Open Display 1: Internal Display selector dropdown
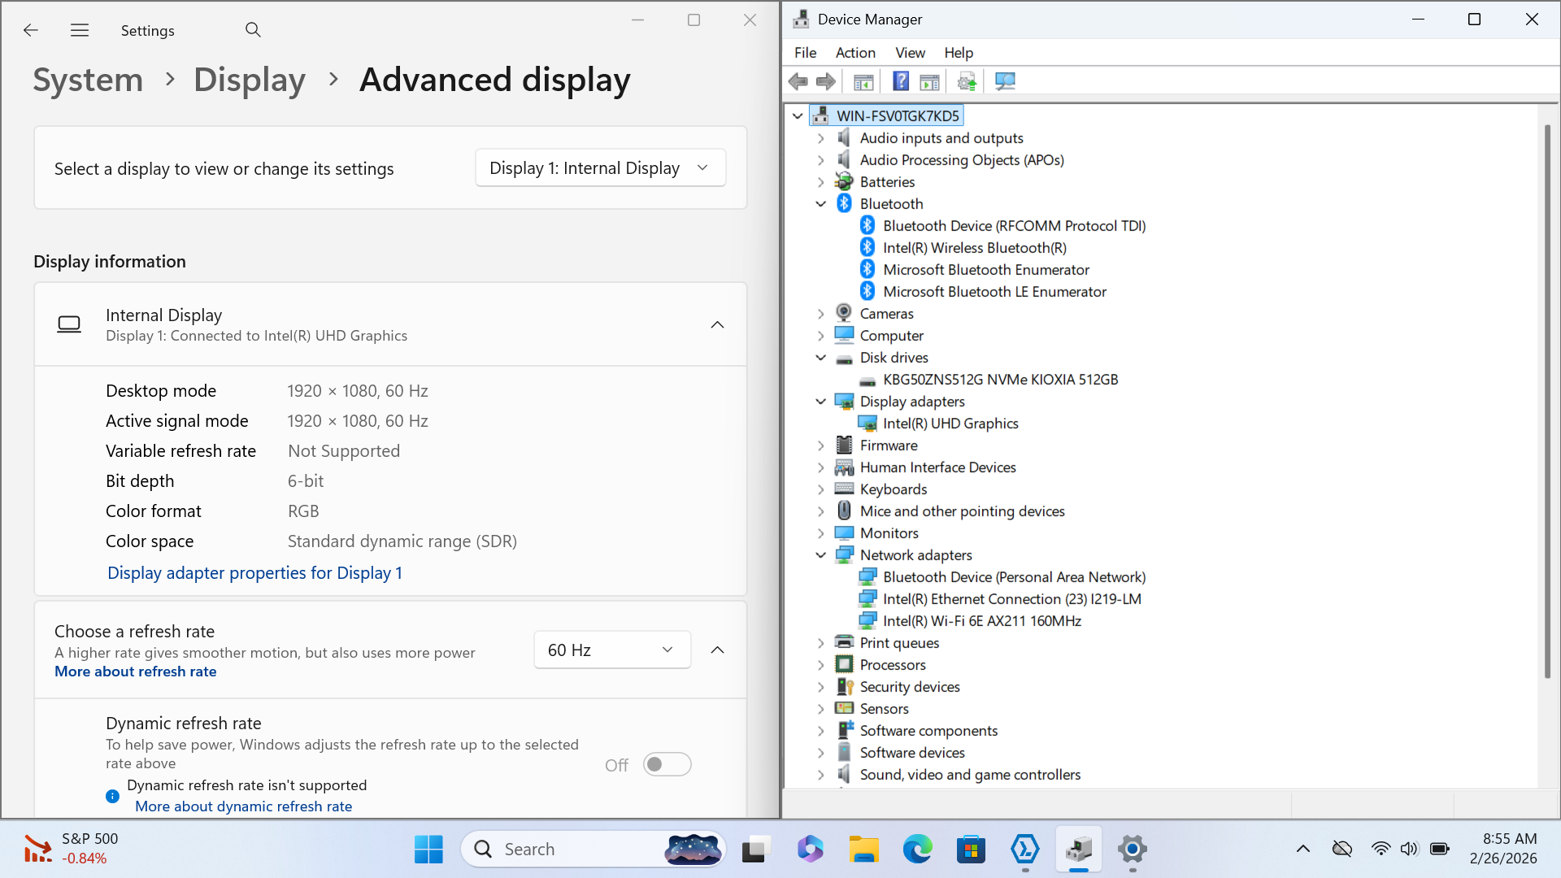 (600, 168)
